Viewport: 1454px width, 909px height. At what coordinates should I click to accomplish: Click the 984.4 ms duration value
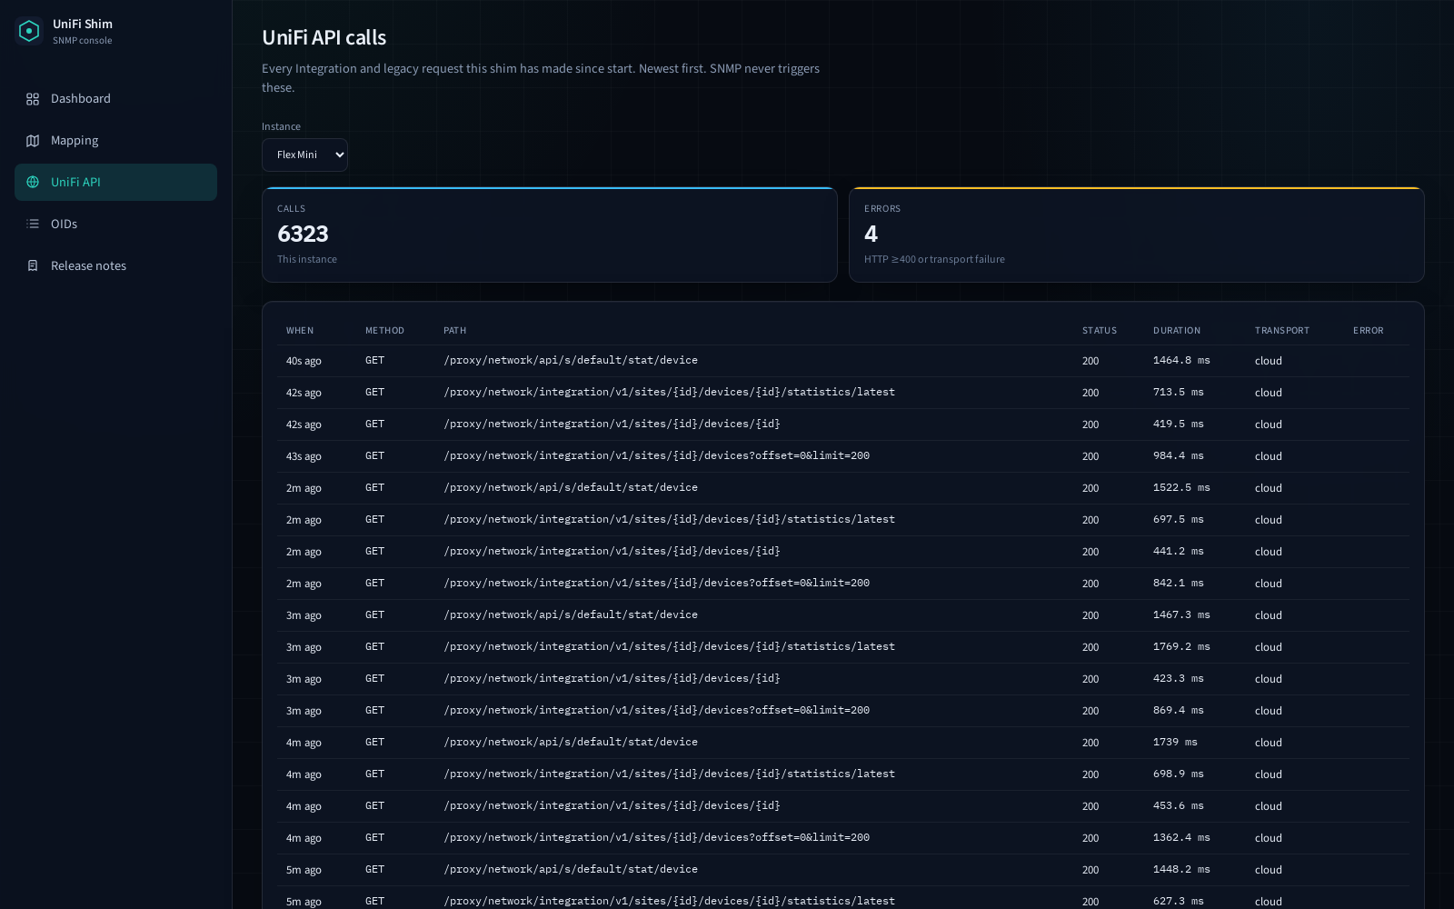pyautogui.click(x=1179, y=455)
